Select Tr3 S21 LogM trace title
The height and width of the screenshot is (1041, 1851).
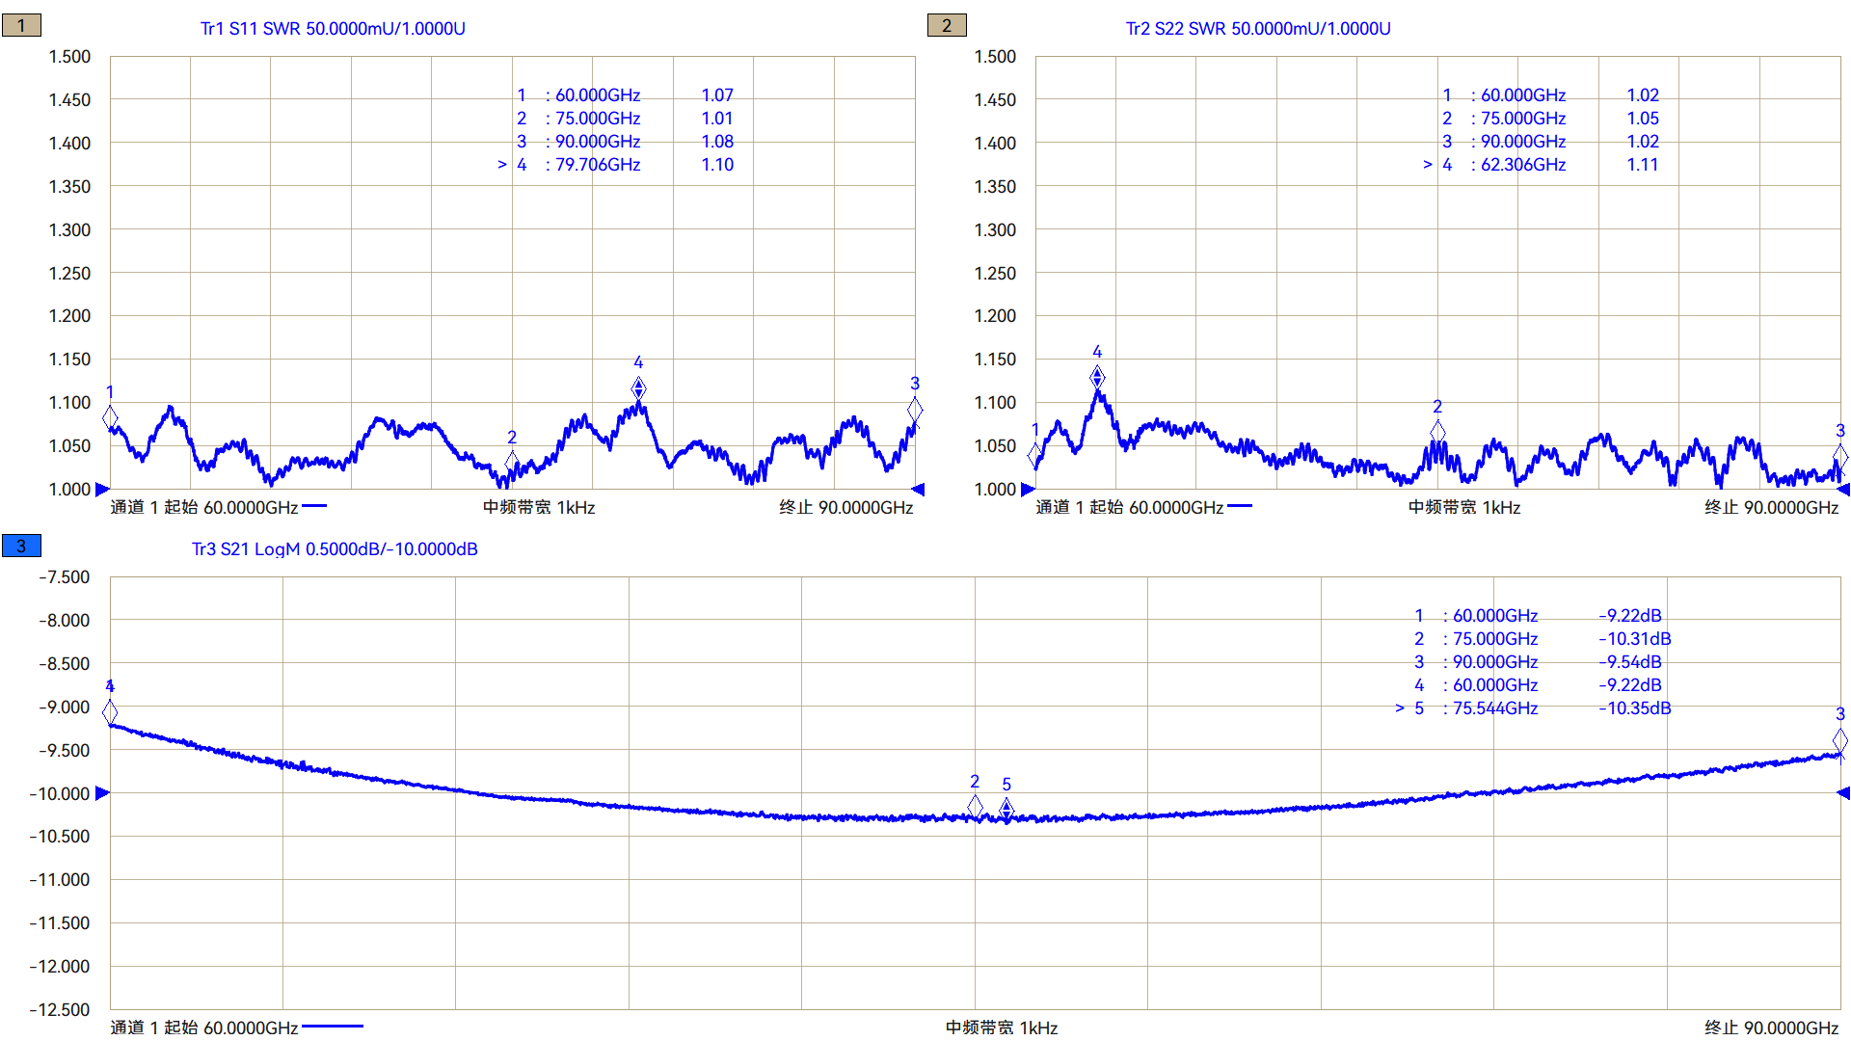(335, 549)
